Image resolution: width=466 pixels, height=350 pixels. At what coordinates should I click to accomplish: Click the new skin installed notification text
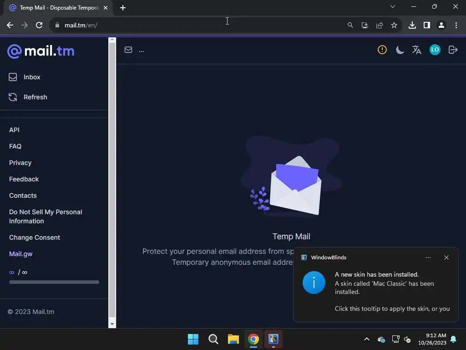click(x=377, y=274)
